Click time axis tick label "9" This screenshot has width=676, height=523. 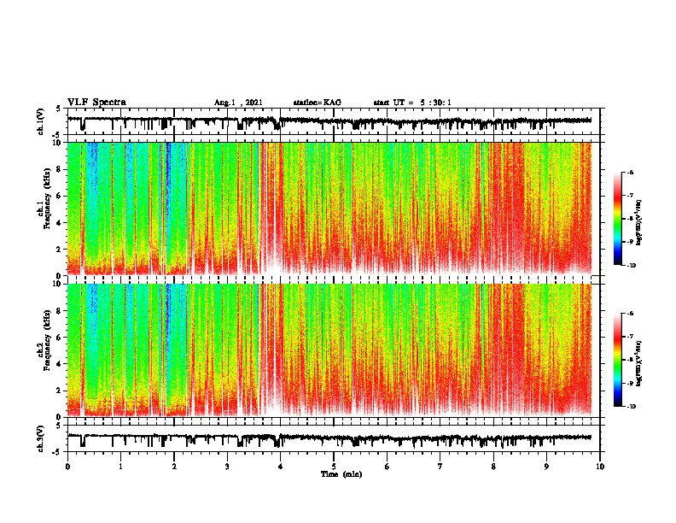point(546,467)
